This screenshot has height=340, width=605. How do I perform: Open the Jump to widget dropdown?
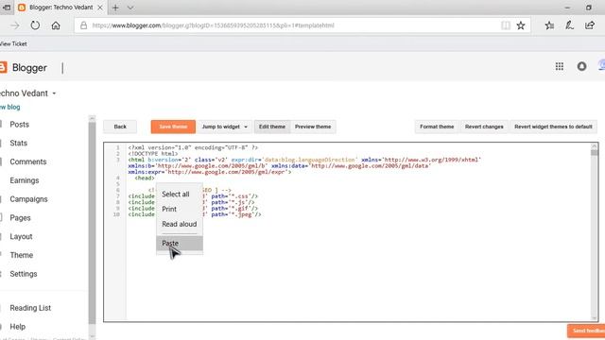[x=225, y=127]
